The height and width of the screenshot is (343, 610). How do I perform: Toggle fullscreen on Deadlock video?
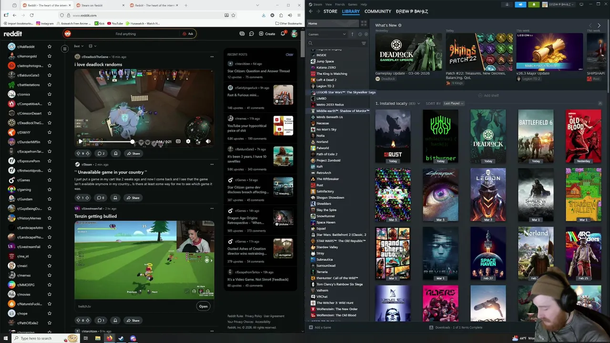tap(198, 141)
